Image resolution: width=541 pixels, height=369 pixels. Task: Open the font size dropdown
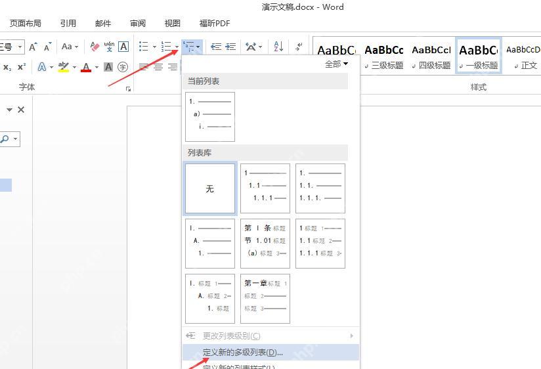[20, 47]
